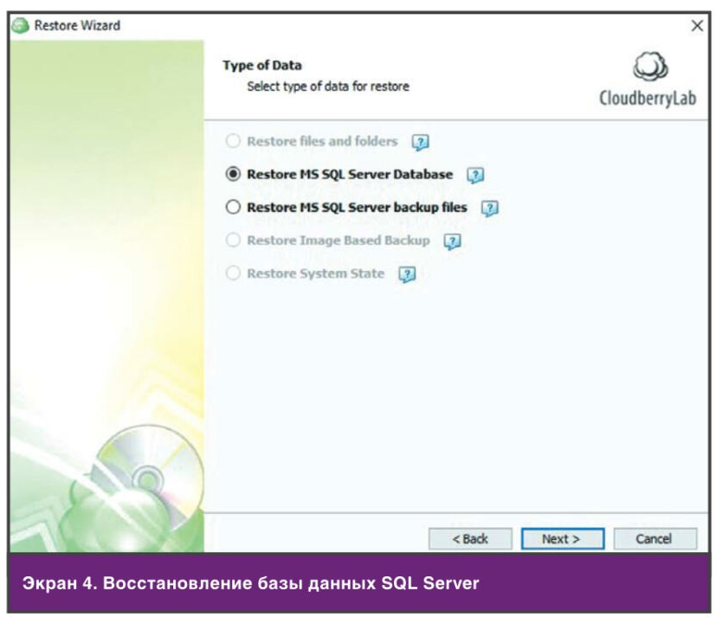The image size is (716, 617).
Task: Open help for Restore files and folders
Action: 420,143
